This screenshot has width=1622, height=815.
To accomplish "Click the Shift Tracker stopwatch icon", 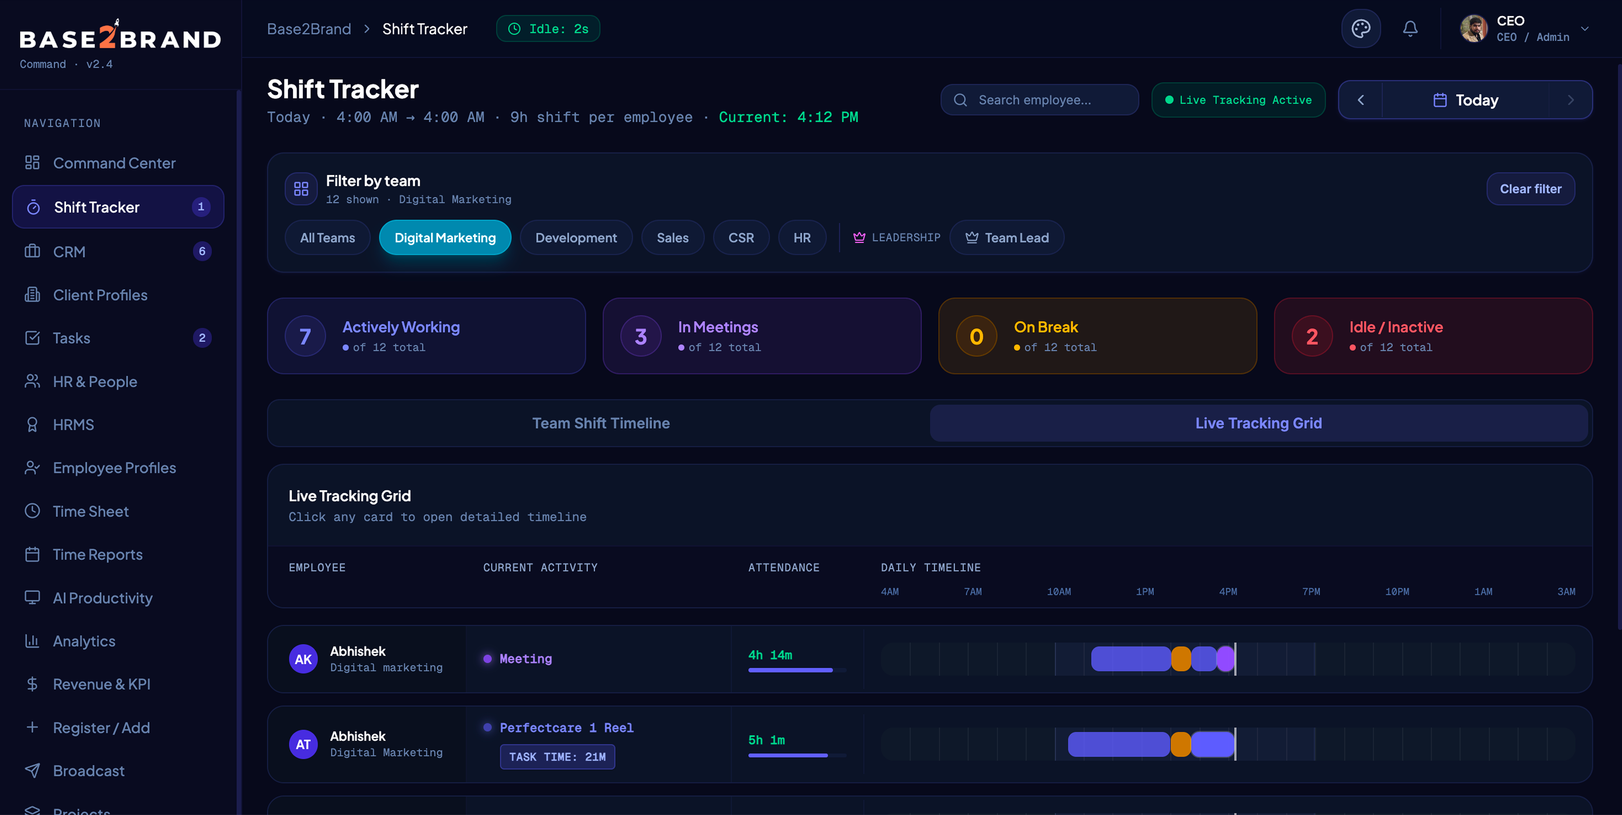I will point(33,207).
